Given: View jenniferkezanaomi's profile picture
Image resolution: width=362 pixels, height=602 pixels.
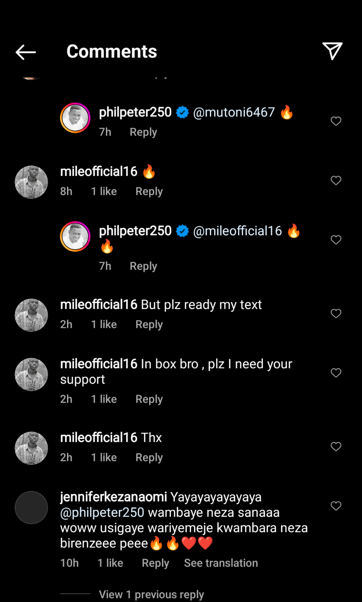Looking at the screenshot, I should pos(31,507).
